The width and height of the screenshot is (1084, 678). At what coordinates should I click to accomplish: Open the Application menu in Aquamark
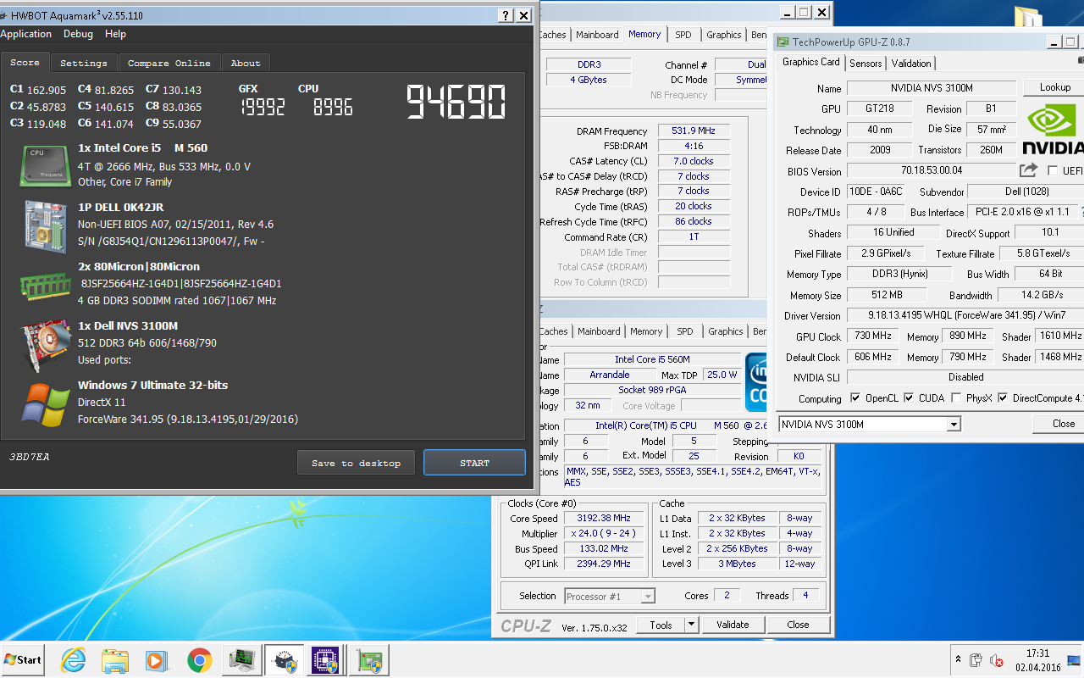pos(26,34)
